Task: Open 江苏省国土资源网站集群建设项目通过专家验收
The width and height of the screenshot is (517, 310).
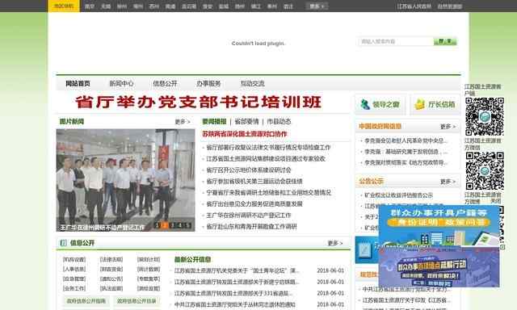Action: [266, 159]
